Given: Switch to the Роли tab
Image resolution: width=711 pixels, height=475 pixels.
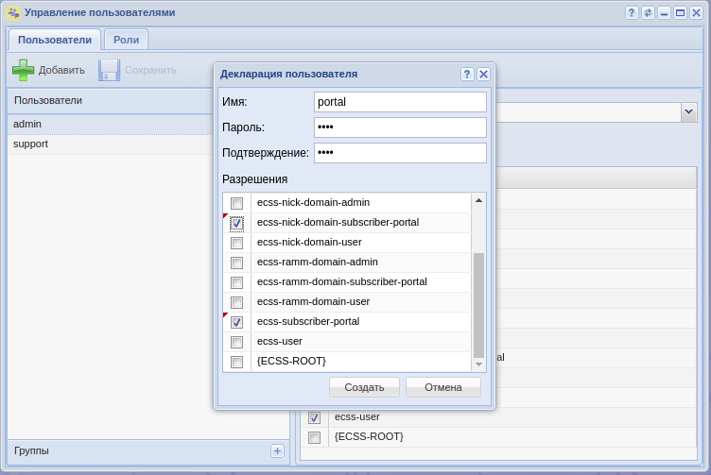Looking at the screenshot, I should [x=126, y=40].
